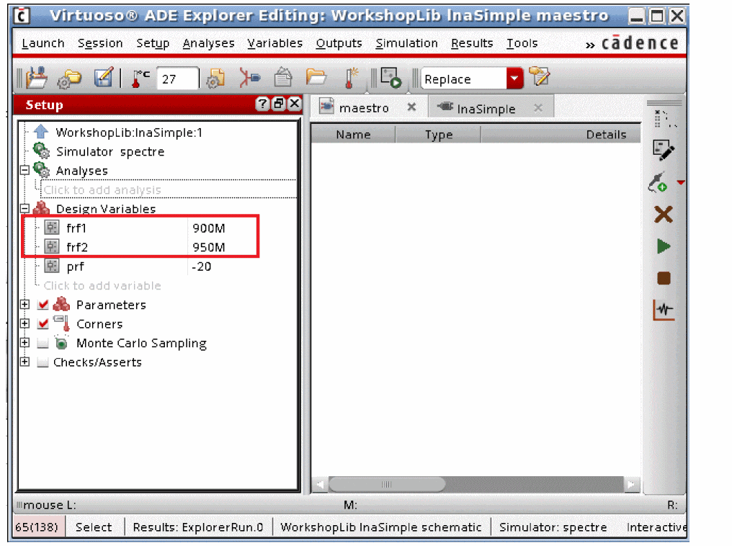Click the blue arrow icon beside WorkshopLib:lnaSimple:1
Viewport: 732px width, 546px height.
click(x=40, y=132)
